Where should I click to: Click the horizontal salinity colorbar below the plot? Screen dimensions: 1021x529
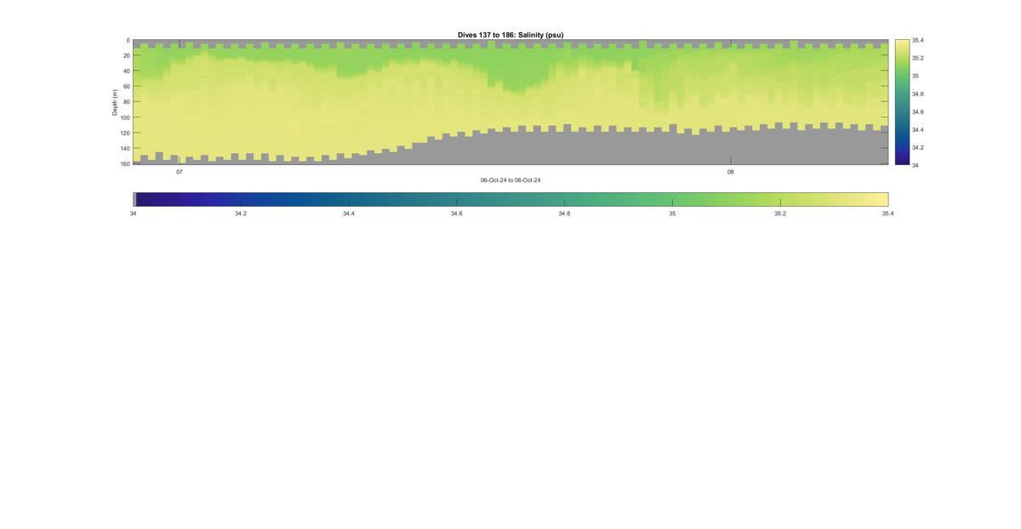pos(510,199)
